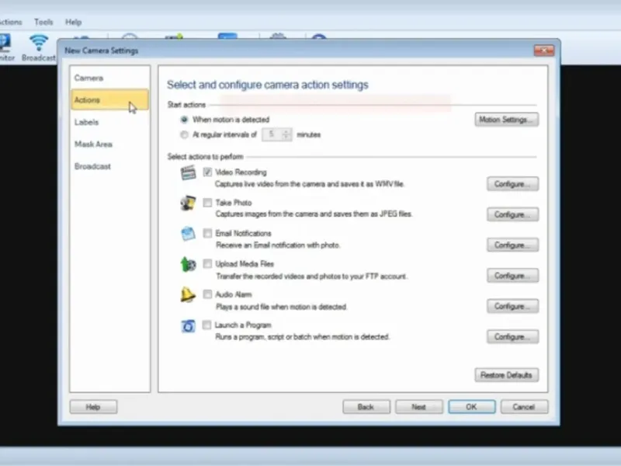Close the New Camera Settings window

coord(544,50)
